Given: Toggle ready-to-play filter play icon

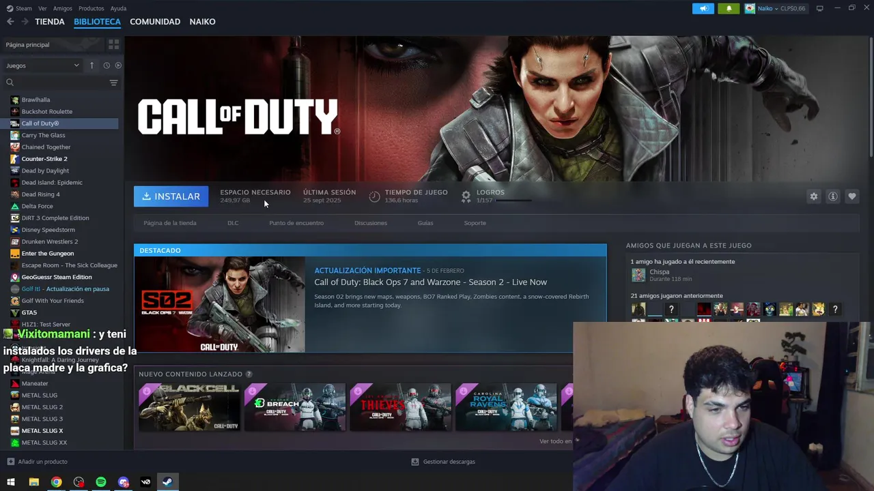Looking at the screenshot, I should [x=118, y=65].
